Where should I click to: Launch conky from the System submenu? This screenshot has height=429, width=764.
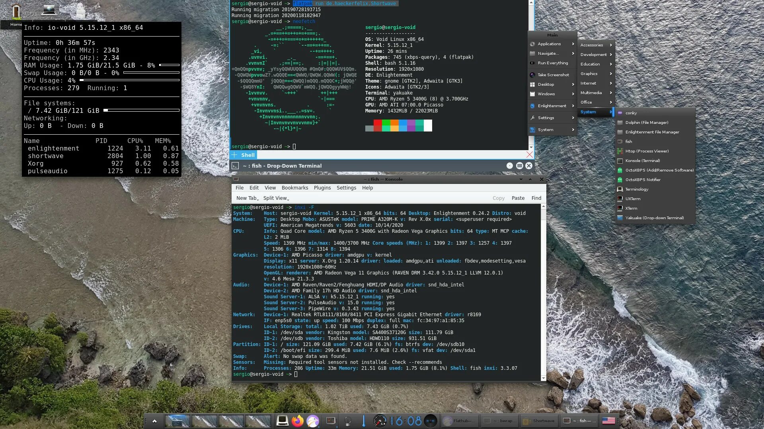click(655, 113)
